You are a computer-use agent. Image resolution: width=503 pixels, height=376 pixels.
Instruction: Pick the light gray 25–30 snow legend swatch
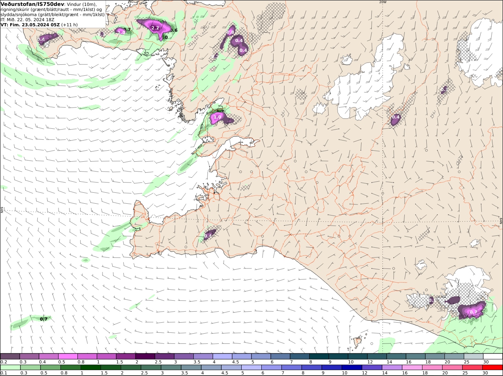coord(474,356)
